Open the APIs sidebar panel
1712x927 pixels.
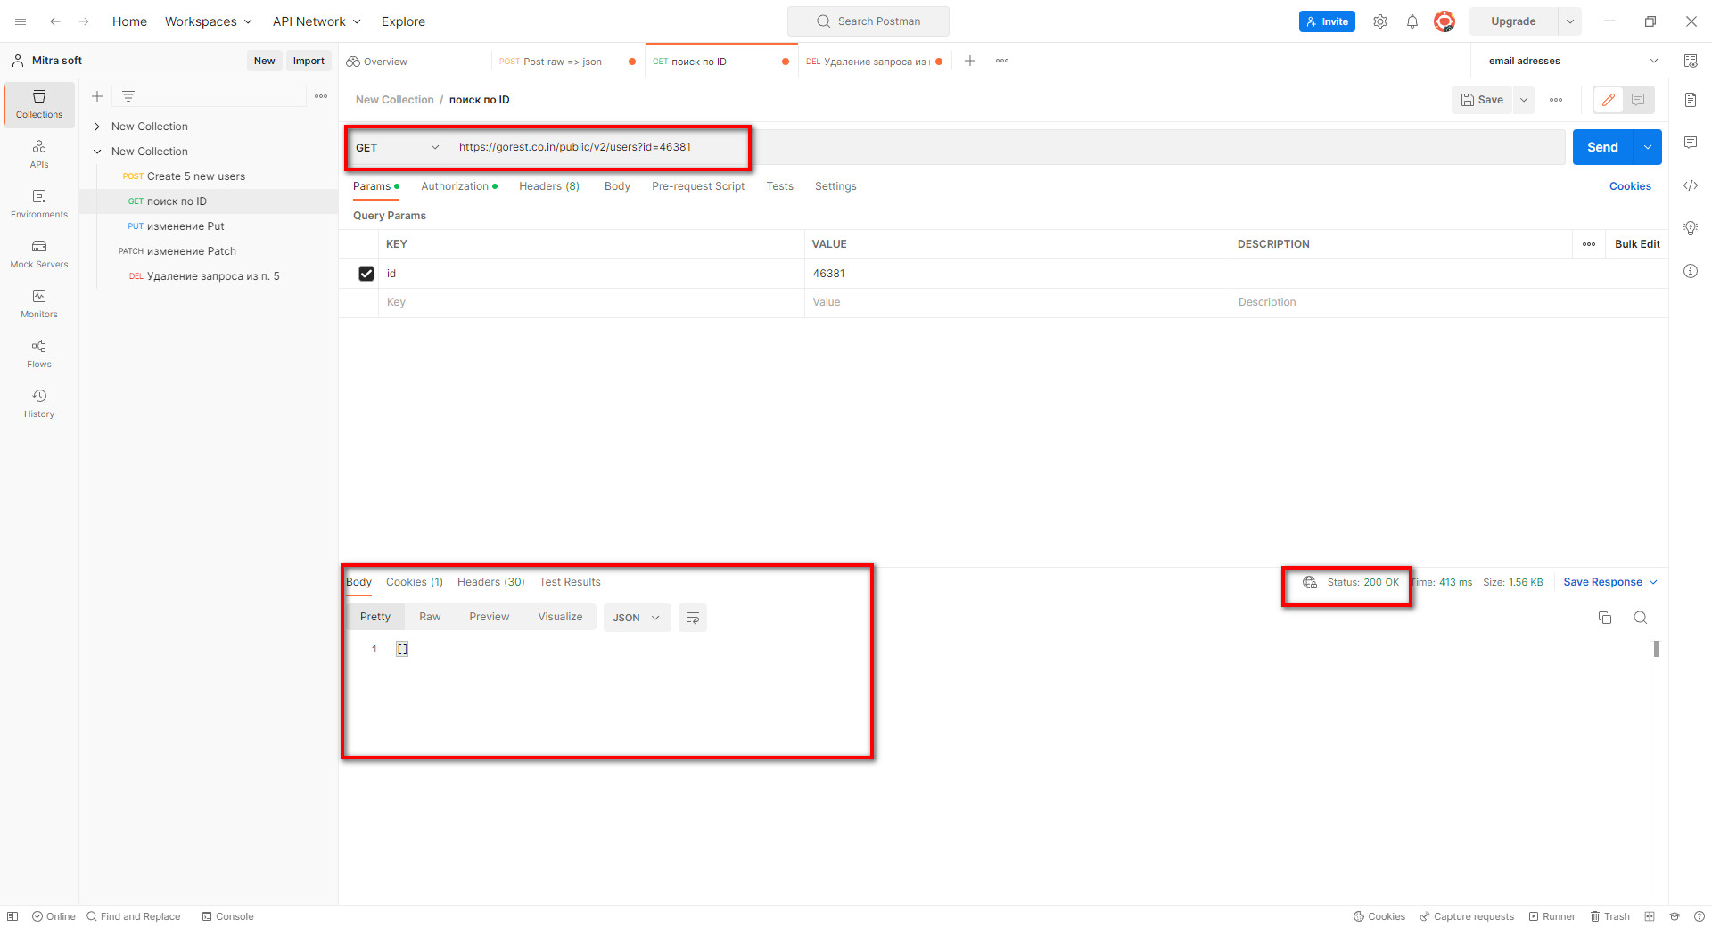click(39, 154)
